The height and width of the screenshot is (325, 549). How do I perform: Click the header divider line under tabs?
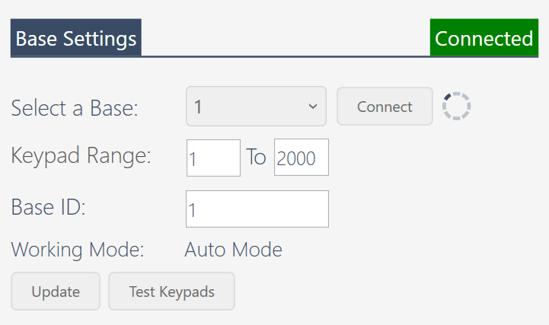pyautogui.click(x=274, y=56)
